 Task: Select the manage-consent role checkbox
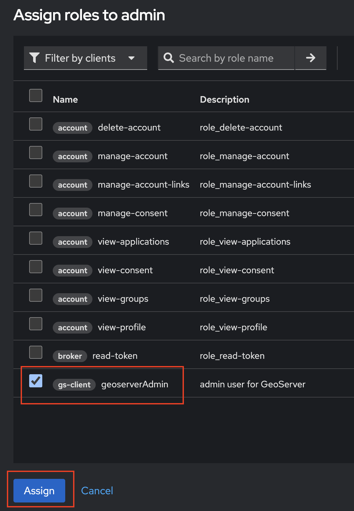(36, 210)
